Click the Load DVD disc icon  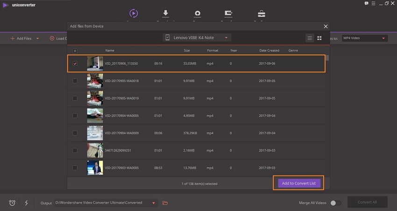[52, 38]
